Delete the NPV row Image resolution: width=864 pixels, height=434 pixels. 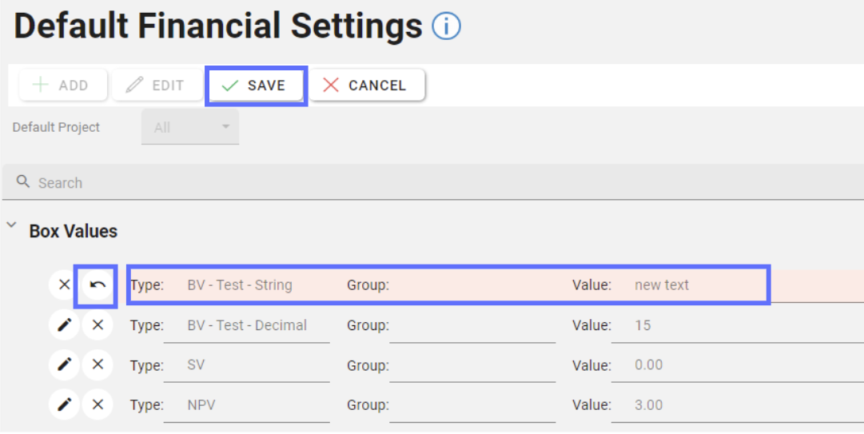98,405
